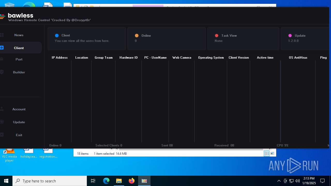This screenshot has width=331, height=186.
Task: Sort by Ping column header
Action: 323,58
